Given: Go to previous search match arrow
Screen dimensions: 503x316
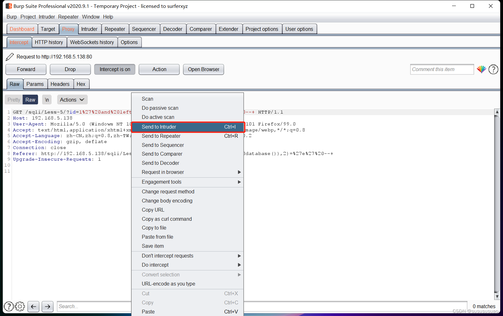Looking at the screenshot, I should click(33, 306).
